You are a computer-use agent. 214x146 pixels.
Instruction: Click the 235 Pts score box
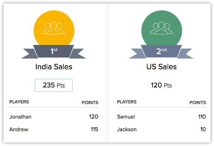click(54, 85)
